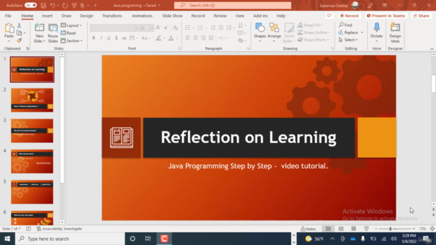Switch to the Animations tab
436x245 pixels.
click(142, 16)
